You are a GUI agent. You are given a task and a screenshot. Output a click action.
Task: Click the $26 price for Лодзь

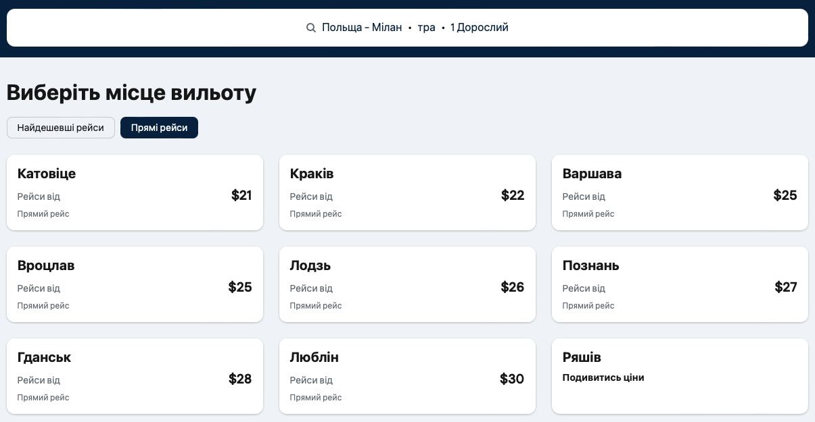tap(512, 287)
